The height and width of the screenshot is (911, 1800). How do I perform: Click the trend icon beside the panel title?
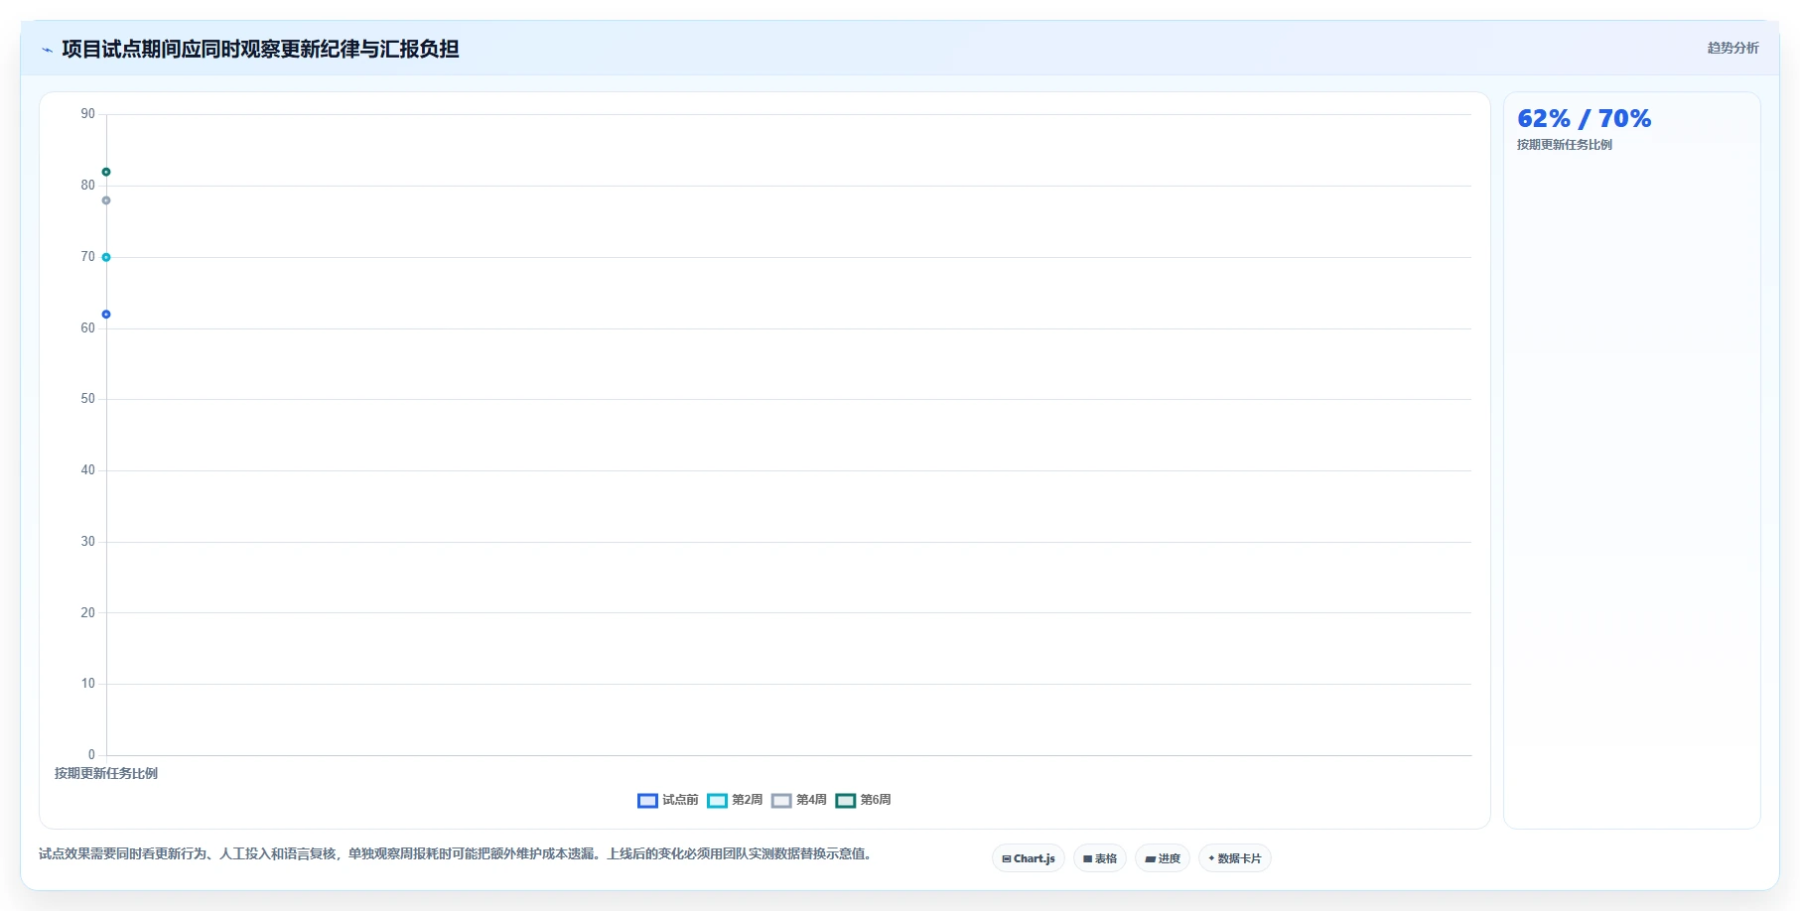47,50
